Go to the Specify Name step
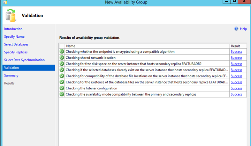This screenshot has width=251, height=146. 14,37
